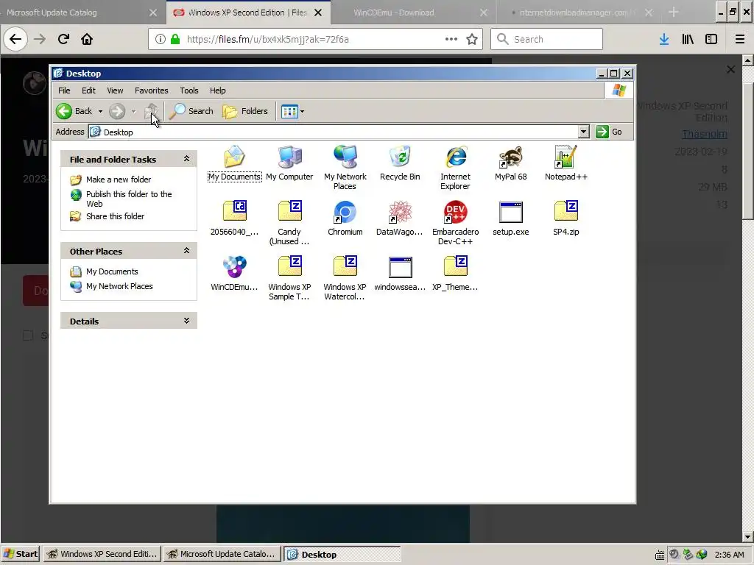Open the Help menu
The image size is (754, 565).
217,90
